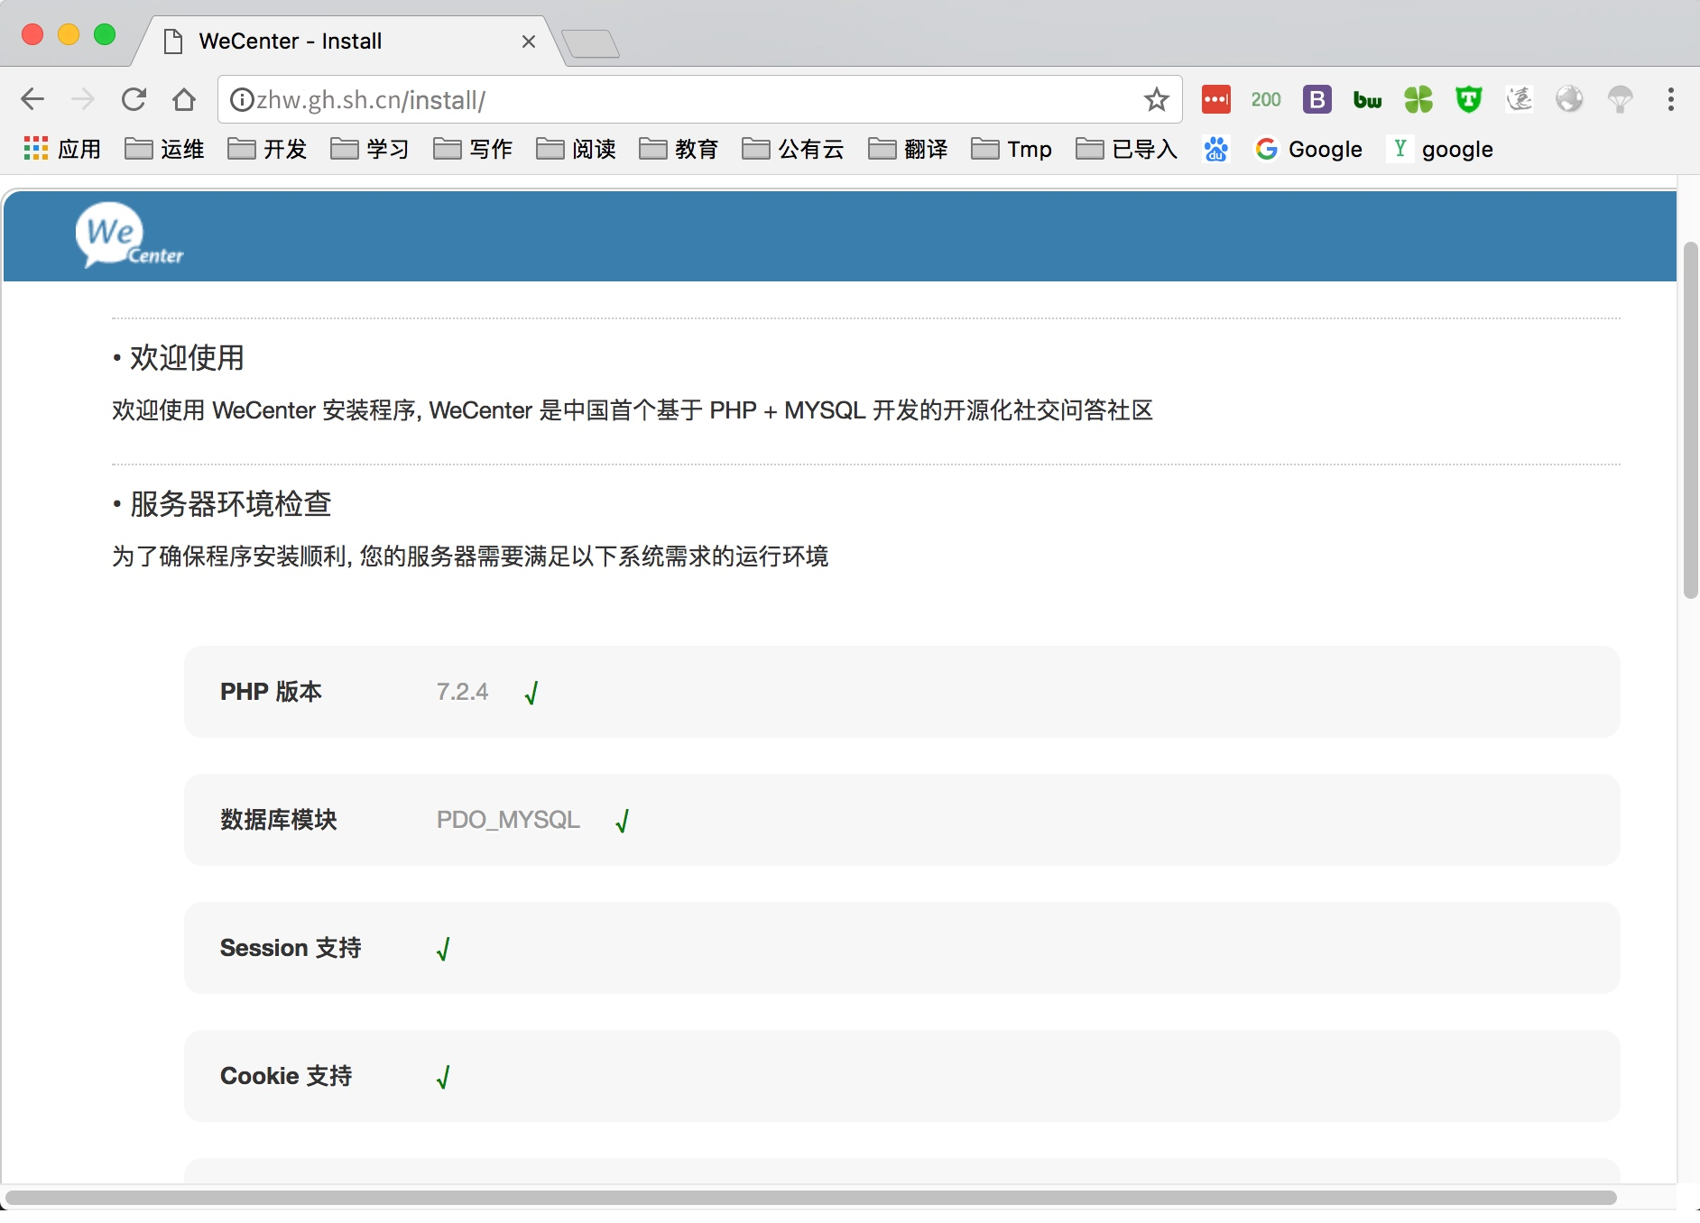The image size is (1700, 1223).
Task: Click the "200" counter extension icon
Action: point(1265,99)
